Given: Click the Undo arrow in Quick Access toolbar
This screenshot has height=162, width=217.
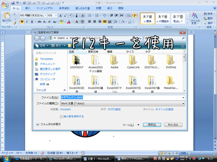Looking at the screenshot, I should (x=17, y=3).
